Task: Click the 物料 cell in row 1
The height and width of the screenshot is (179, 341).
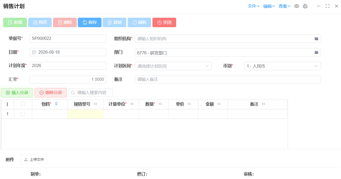Action: pos(50,114)
